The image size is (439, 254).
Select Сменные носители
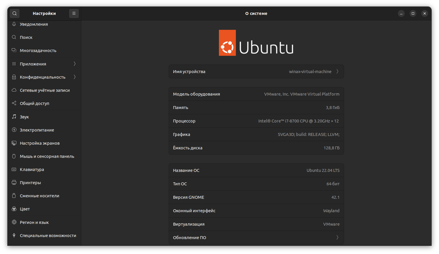point(44,196)
